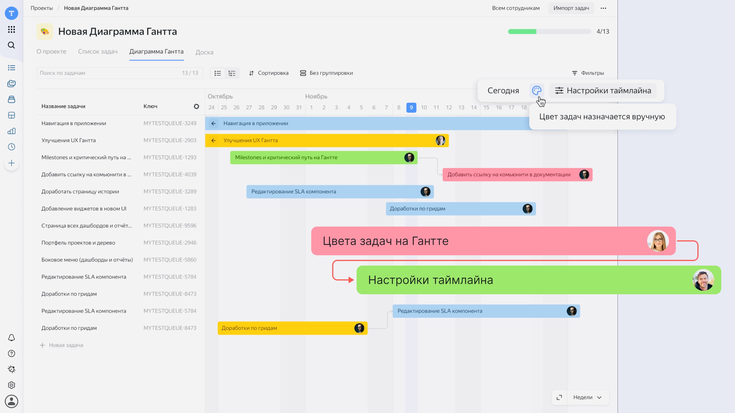
Task: Click the Поиск по задачам search field
Action: tap(109, 73)
